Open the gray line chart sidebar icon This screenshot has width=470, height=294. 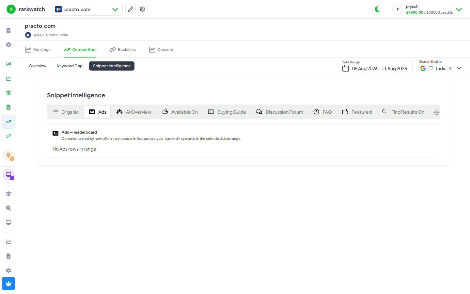pyautogui.click(x=8, y=242)
